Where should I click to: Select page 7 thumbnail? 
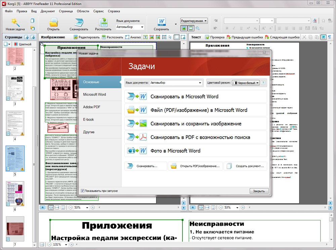pos(15,229)
